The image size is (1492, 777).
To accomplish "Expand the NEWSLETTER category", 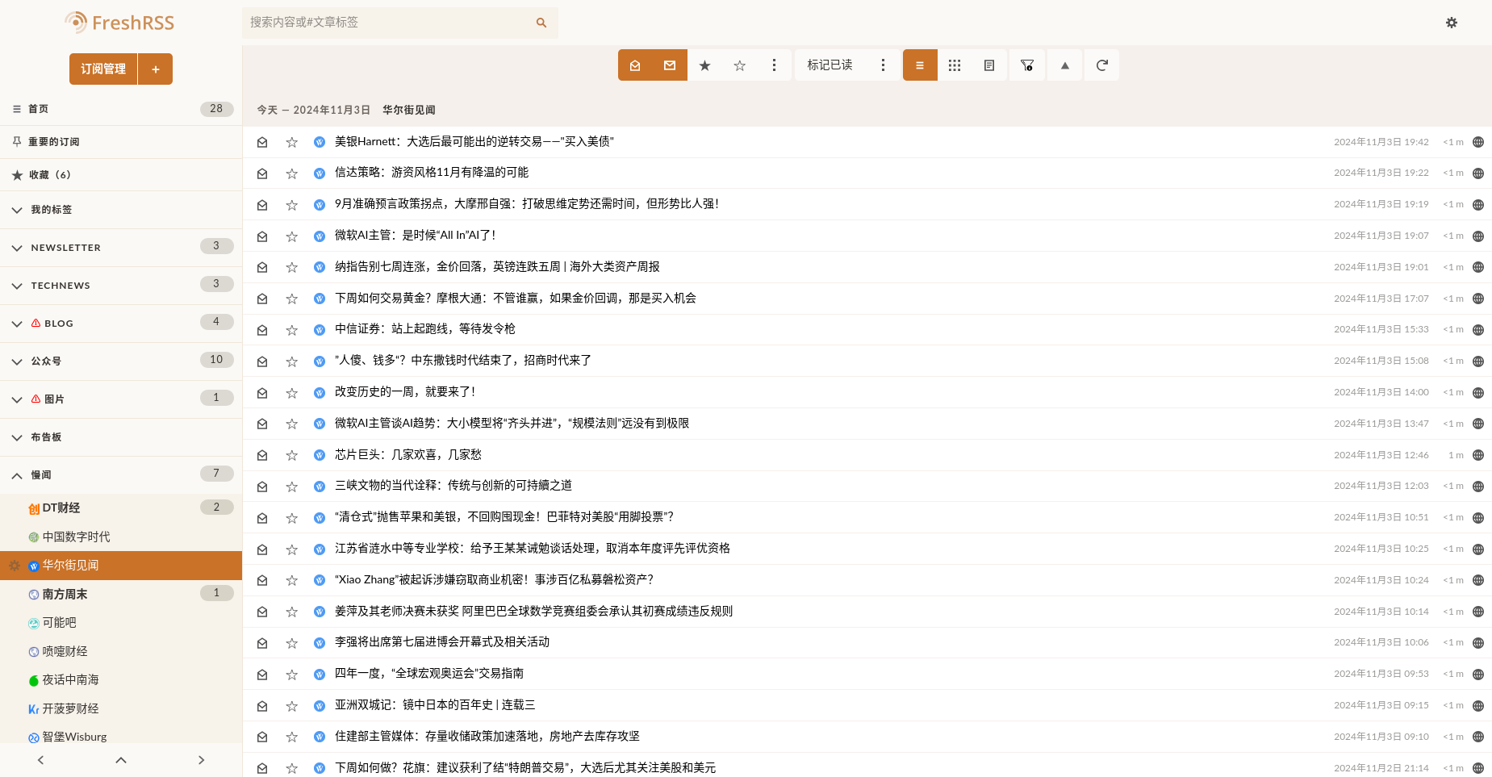I will (x=17, y=248).
